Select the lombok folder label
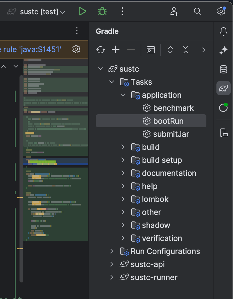Viewport: 233px width, 299px height. point(155,199)
